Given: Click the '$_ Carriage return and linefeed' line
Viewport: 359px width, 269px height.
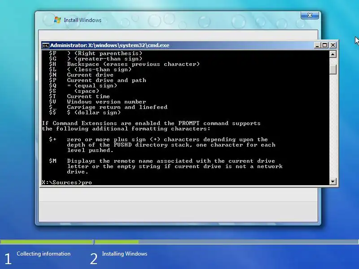Looking at the screenshot, I should [108, 107].
